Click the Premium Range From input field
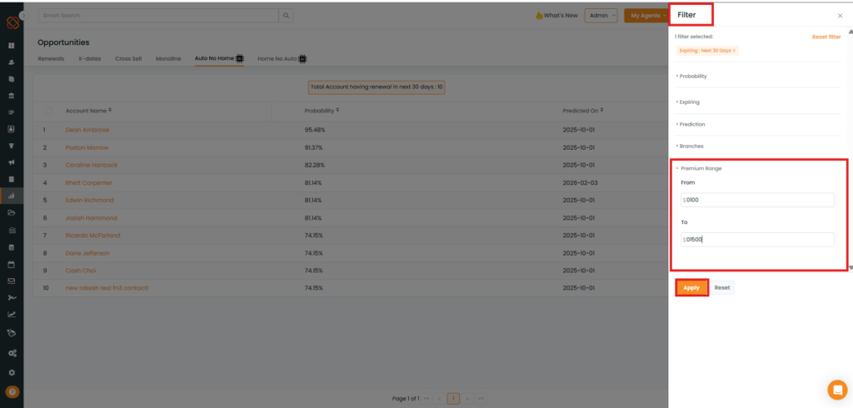The width and height of the screenshot is (853, 408). 757,200
